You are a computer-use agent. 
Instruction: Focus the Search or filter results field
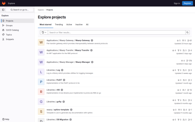tap(117, 33)
